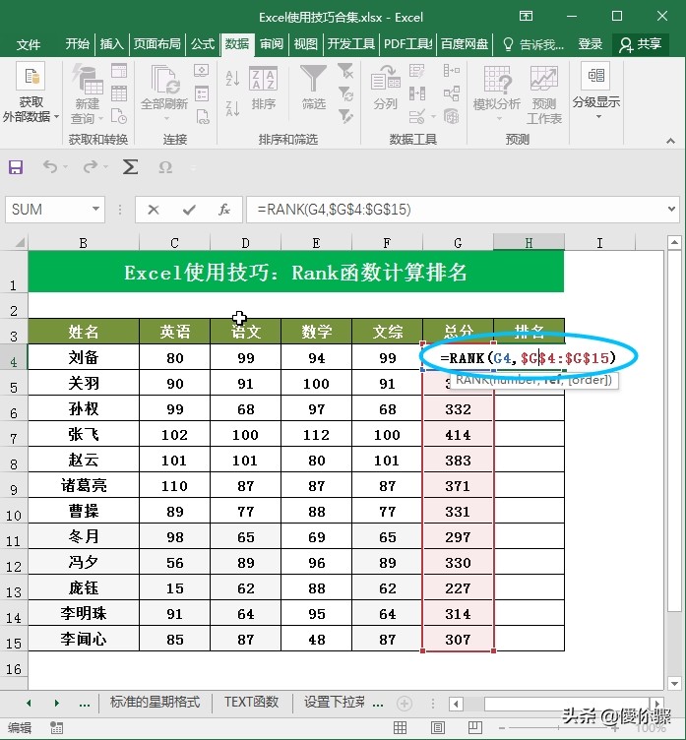Viewport: 686px width, 740px height.
Task: Click zoom out minus on zoom slider
Action: [x=502, y=728]
